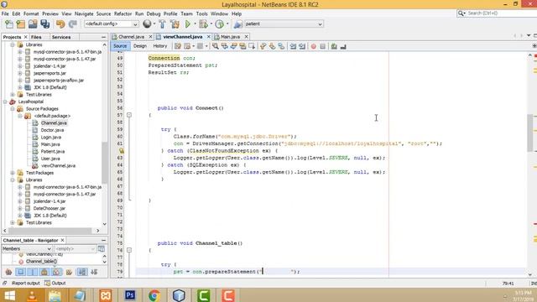
Task: Click the Profile Project toolbar icon
Action: (x=220, y=24)
